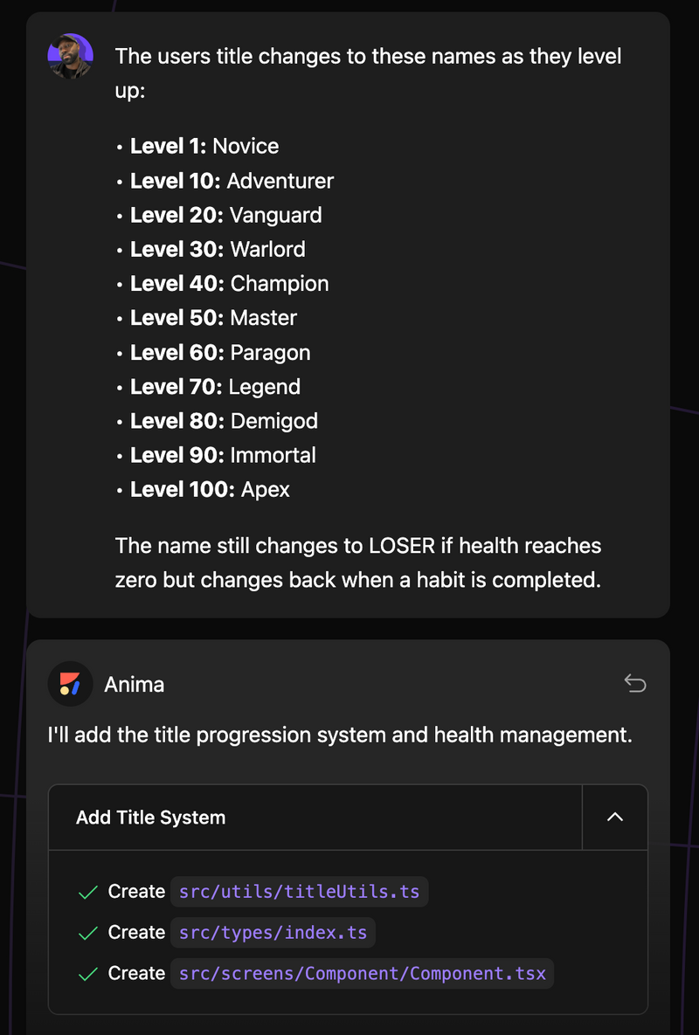
Task: Click the undo arrow icon beside Anima
Action: point(635,683)
